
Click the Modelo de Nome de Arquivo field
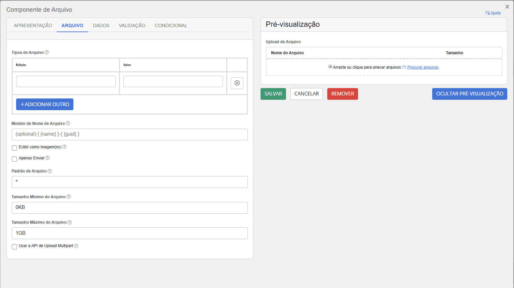[x=130, y=134]
